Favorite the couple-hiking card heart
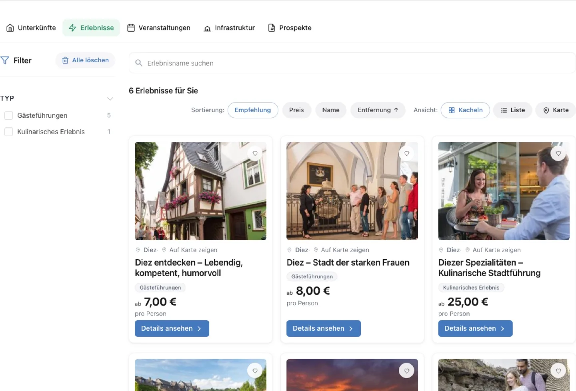This screenshot has width=576, height=391. [558, 371]
